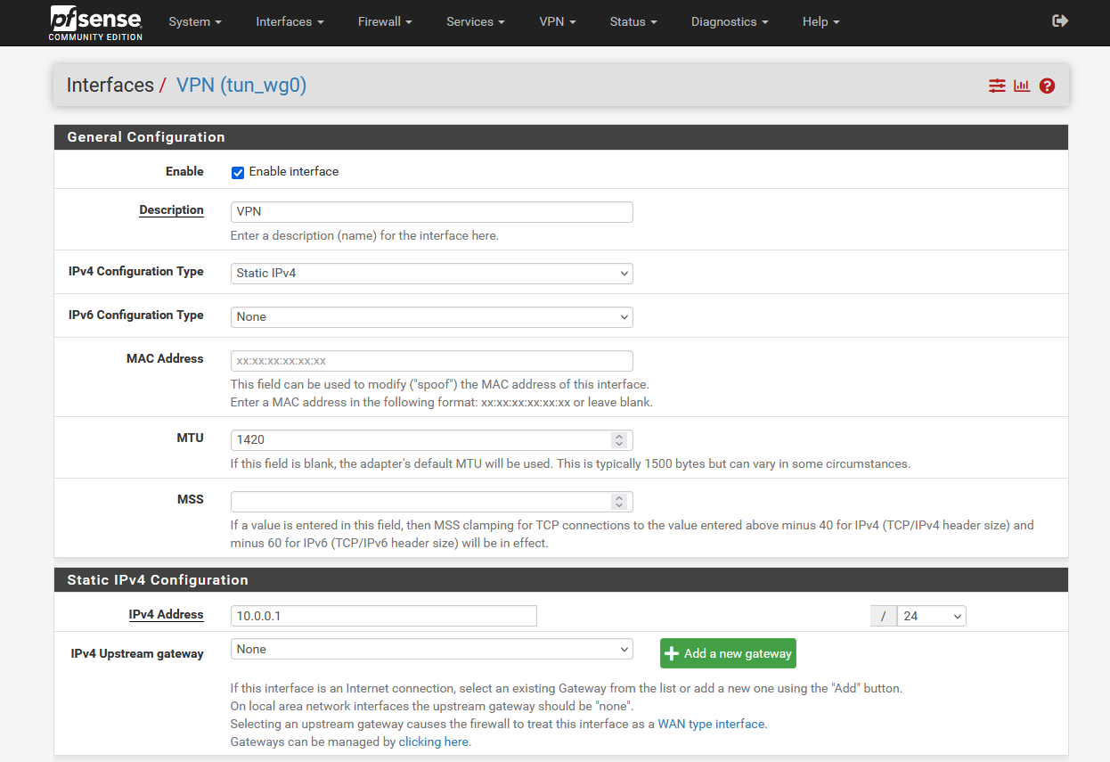The width and height of the screenshot is (1110, 762).
Task: Open IPv6 Configuration Type dropdown
Action: 431,317
